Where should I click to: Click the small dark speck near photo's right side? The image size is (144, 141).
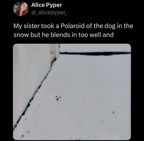point(113,112)
